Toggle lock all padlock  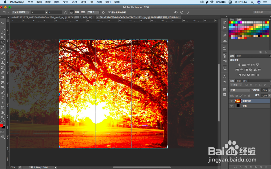coord(249,95)
